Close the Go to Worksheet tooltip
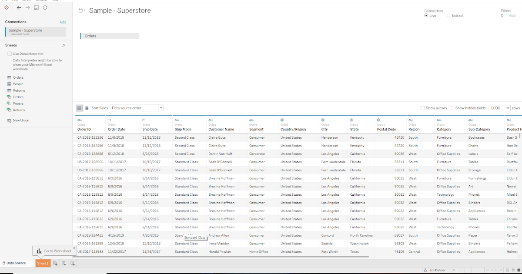This screenshot has width=522, height=274. pos(74,248)
